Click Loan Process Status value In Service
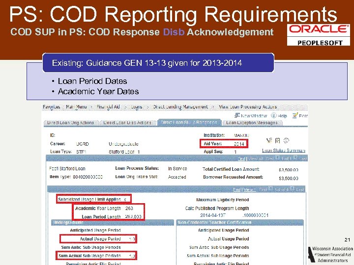 point(177,168)
